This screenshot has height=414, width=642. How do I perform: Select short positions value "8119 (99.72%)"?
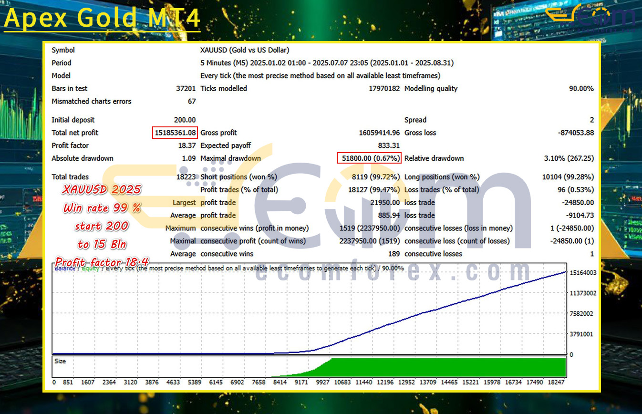376,177
